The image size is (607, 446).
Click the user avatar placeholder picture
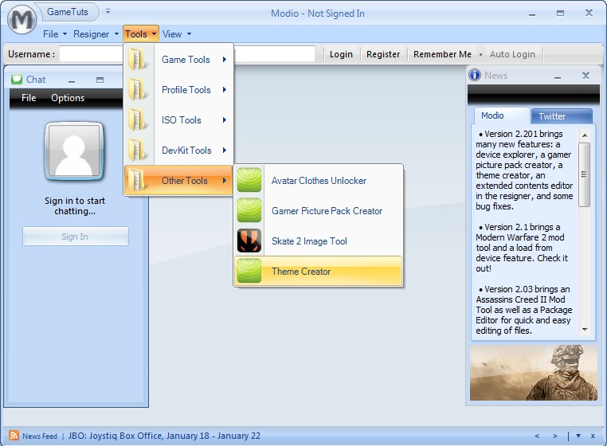(74, 152)
